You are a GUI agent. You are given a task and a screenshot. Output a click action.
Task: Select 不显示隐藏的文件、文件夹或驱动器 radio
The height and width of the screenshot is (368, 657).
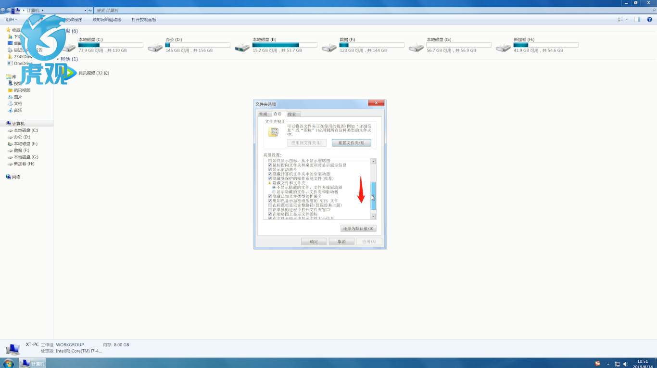pos(274,187)
